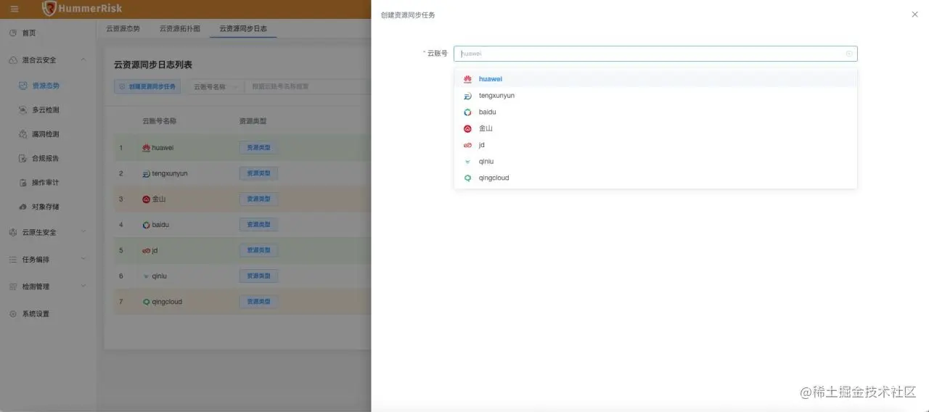Close the 创建资源同步任务 drawer

click(914, 15)
